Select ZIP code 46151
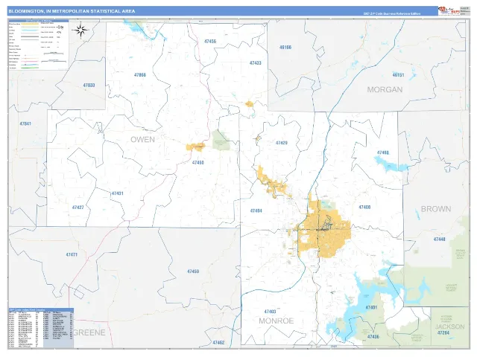The height and width of the screenshot is (357, 477). 398,74
